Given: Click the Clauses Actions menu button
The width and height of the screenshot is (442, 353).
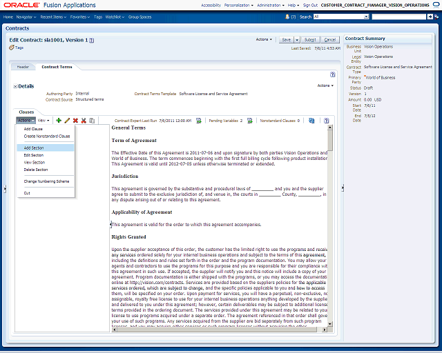Looking at the screenshot, I should tap(26, 121).
